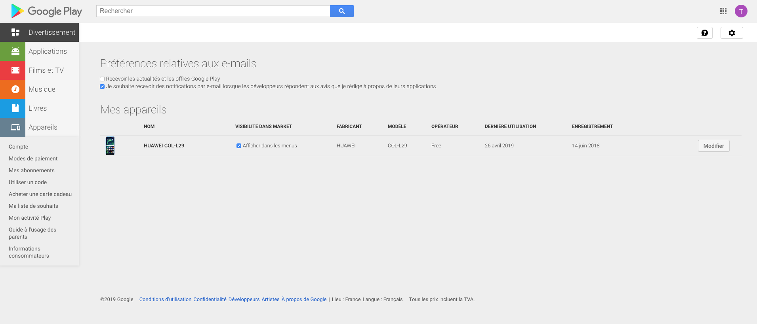
Task: Click the help question mark icon
Action: (x=704, y=33)
